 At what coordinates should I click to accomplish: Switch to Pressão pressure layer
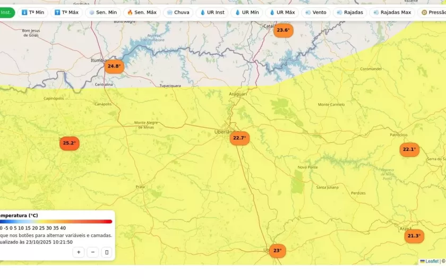(433, 12)
